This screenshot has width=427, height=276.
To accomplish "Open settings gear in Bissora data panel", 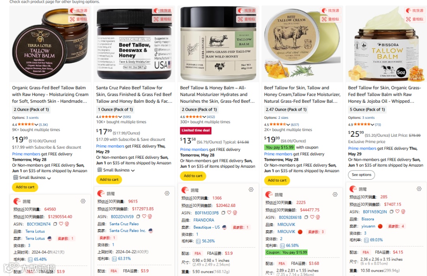I will [x=419, y=189].
